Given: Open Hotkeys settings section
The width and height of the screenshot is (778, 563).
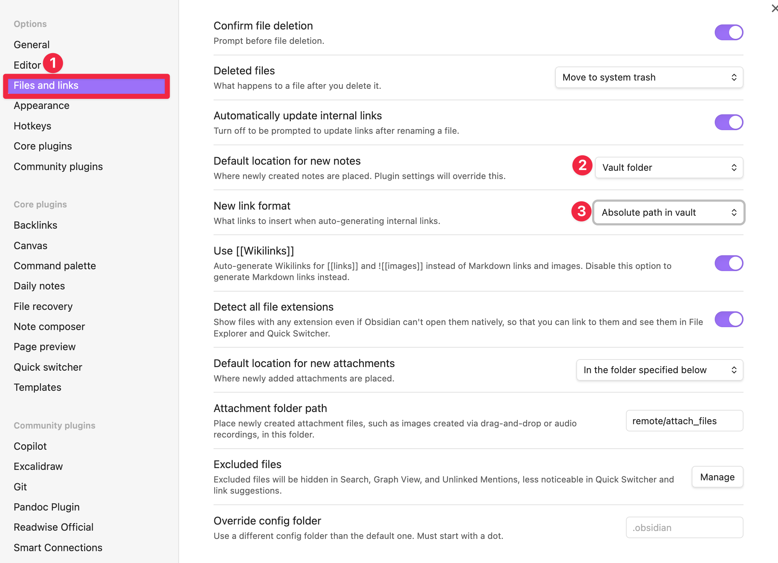Looking at the screenshot, I should click(x=32, y=126).
